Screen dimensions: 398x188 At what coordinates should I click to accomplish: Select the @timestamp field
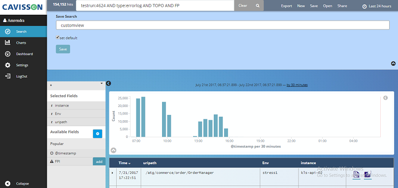76,153
